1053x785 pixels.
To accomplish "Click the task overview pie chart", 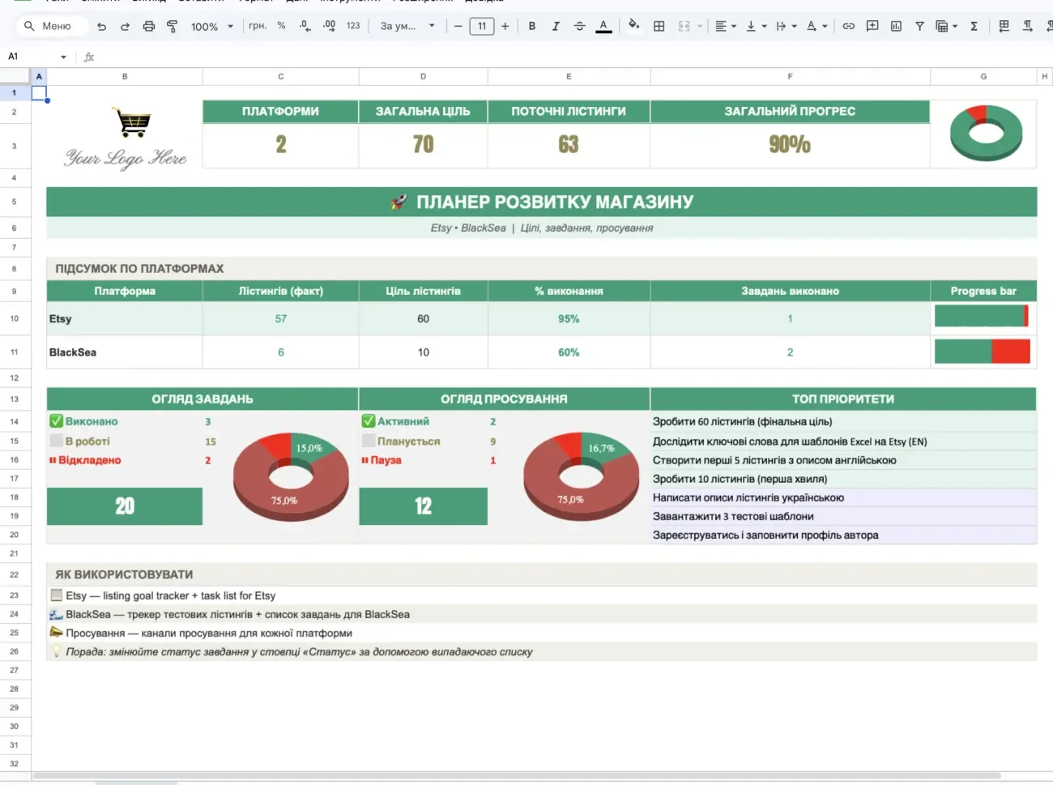I will 291,477.
